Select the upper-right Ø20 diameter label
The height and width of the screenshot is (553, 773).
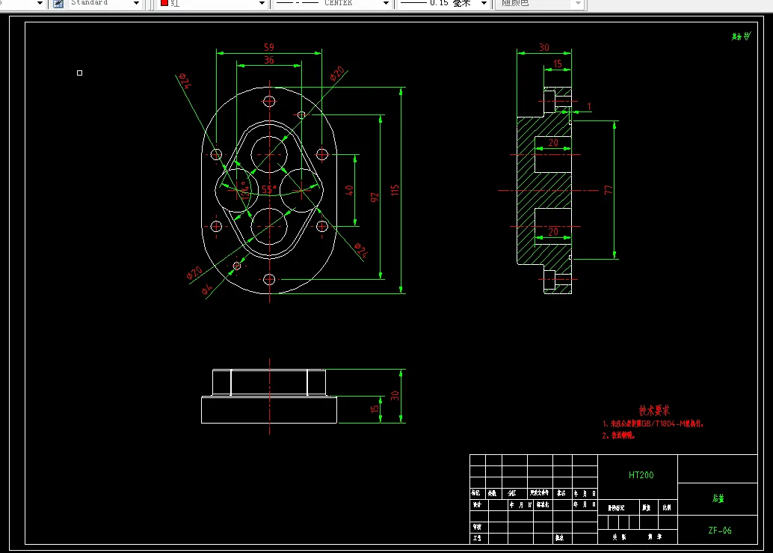tap(337, 73)
